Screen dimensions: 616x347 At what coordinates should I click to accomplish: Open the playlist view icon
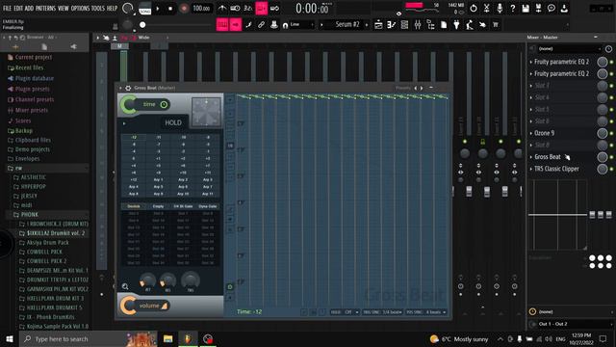click(x=378, y=25)
